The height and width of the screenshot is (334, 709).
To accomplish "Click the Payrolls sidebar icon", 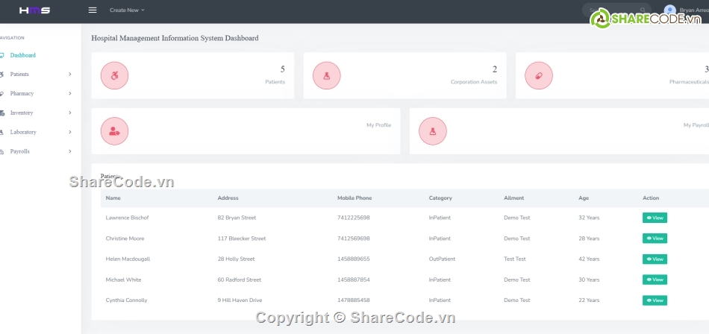I will click(x=1, y=151).
